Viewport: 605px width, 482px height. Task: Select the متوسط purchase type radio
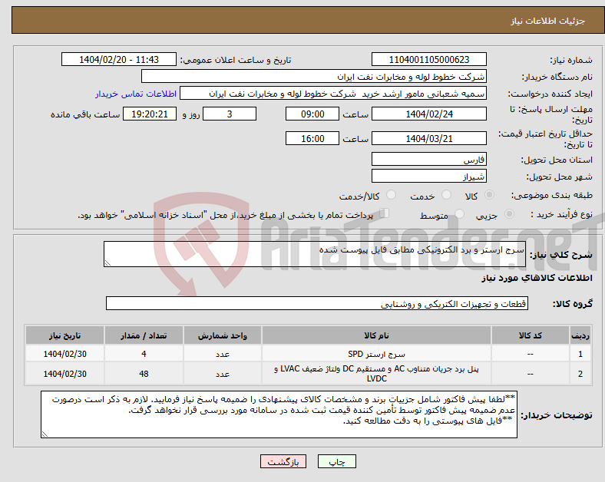coord(459,214)
